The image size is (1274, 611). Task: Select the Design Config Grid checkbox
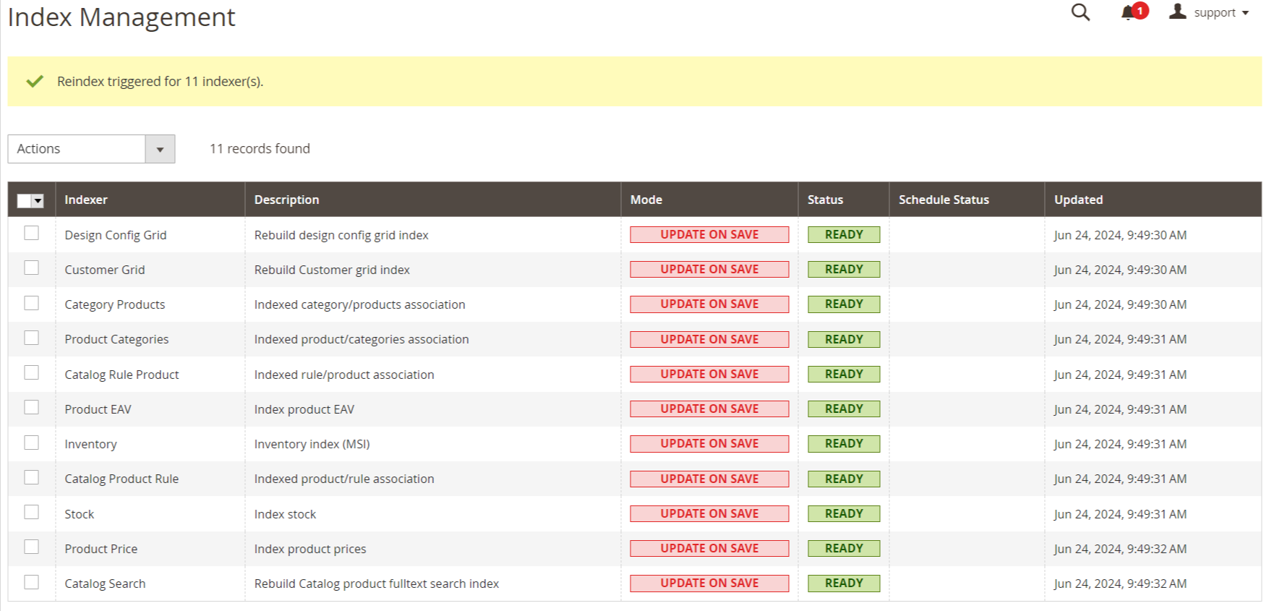coord(31,234)
